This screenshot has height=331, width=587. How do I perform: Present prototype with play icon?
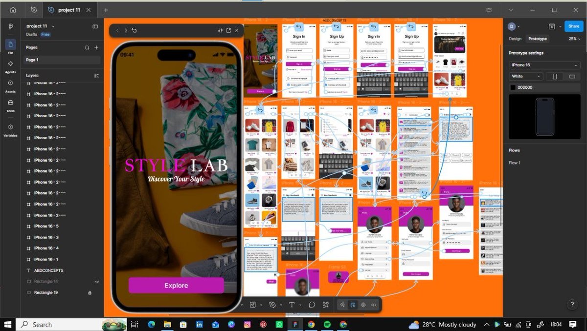pos(552,26)
